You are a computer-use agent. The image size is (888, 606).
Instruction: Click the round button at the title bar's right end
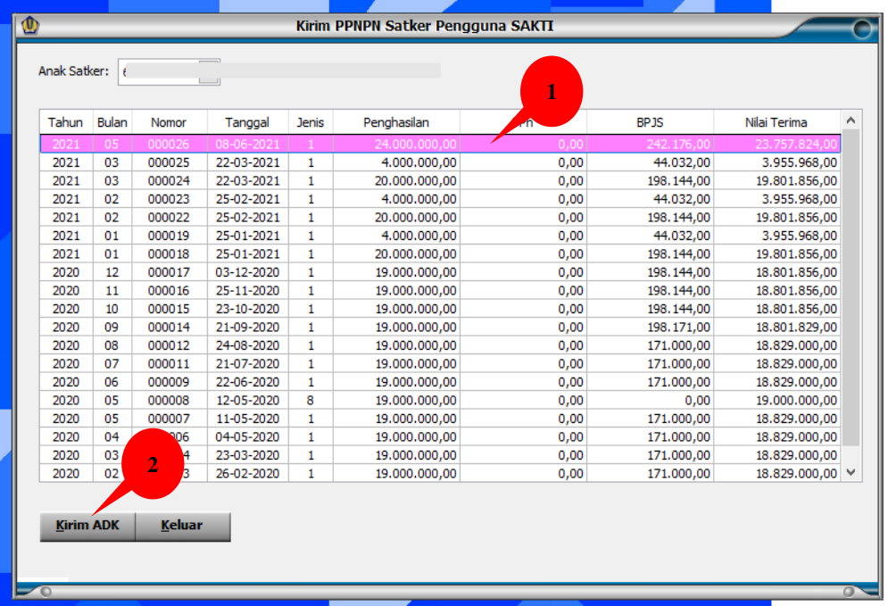[x=861, y=29]
